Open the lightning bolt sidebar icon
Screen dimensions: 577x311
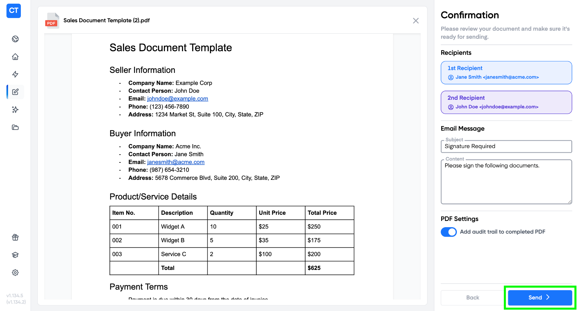pyautogui.click(x=15, y=74)
